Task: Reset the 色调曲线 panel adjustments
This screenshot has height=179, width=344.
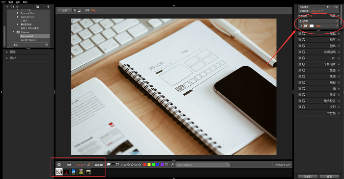Action: tap(304, 52)
